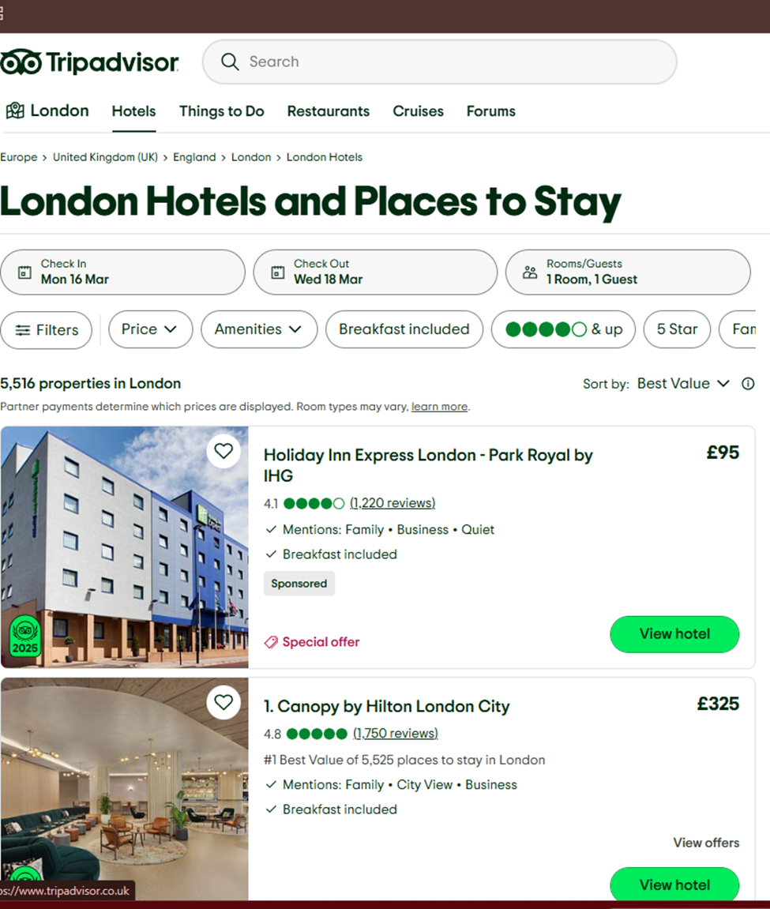Open the Restaurants tab
This screenshot has width=770, height=909.
[328, 111]
